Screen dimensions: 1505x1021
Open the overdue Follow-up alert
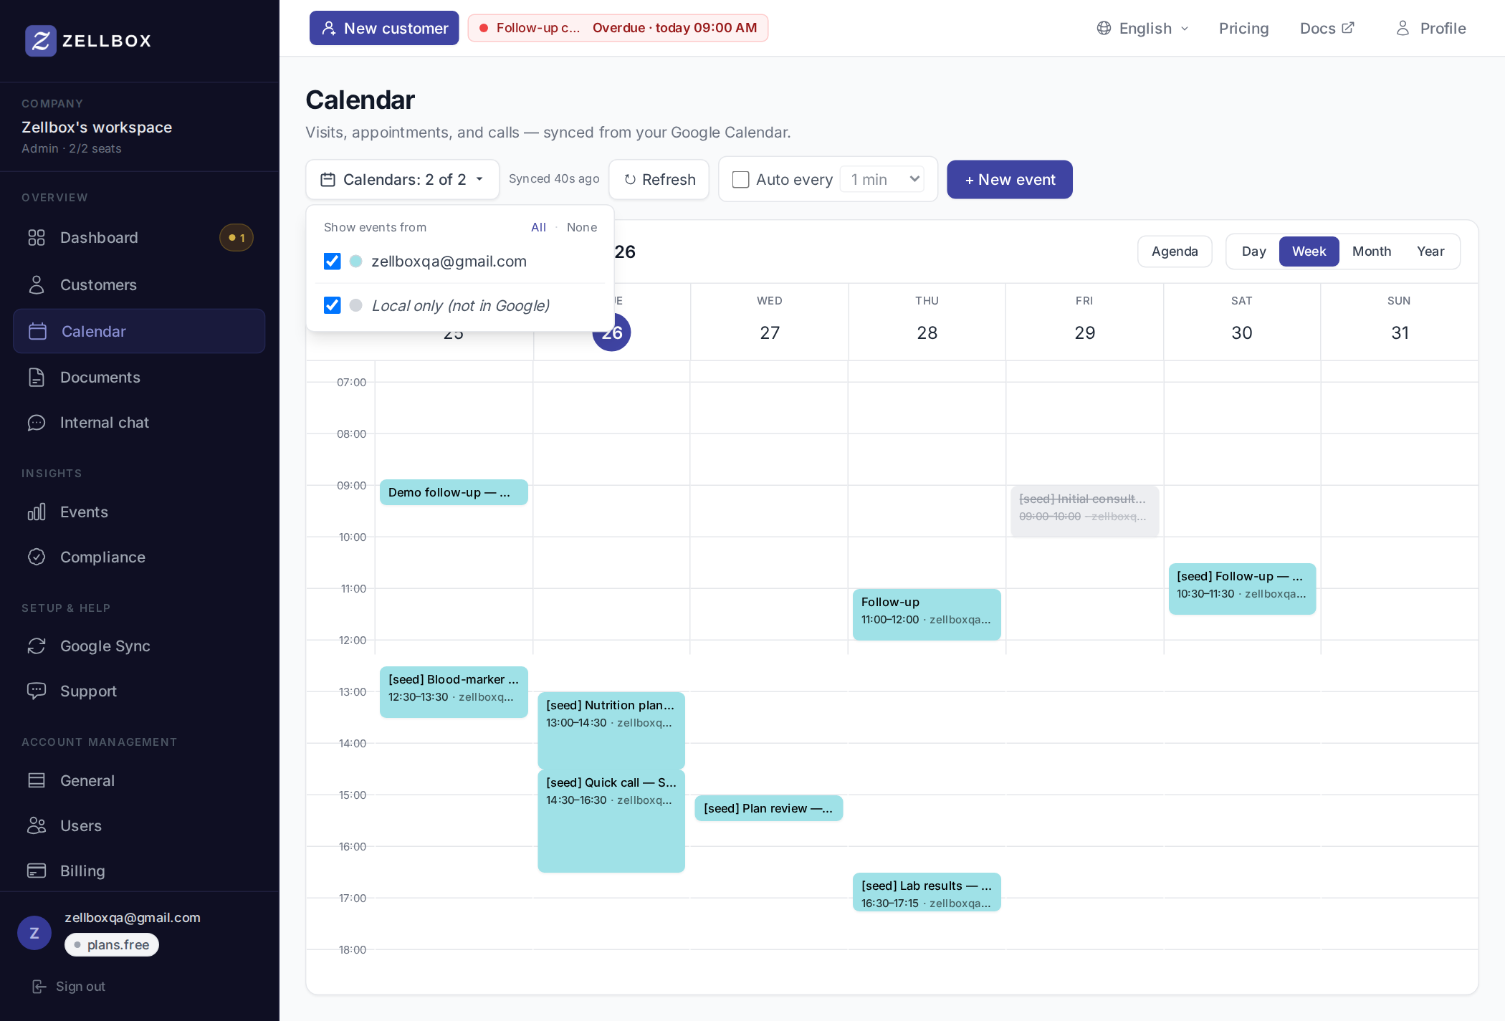point(618,28)
